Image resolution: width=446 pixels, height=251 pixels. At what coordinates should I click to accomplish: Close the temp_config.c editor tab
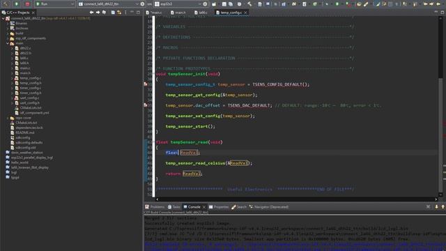coord(245,13)
